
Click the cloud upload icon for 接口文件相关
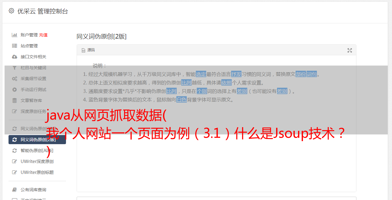coord(14,57)
